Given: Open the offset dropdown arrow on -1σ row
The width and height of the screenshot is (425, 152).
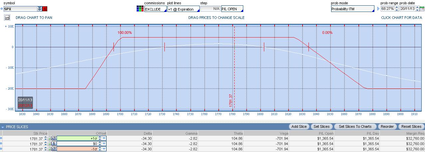Looking at the screenshot, I should click(104, 149).
